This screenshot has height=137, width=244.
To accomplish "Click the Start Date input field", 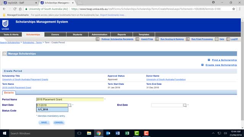I will 52,105.
